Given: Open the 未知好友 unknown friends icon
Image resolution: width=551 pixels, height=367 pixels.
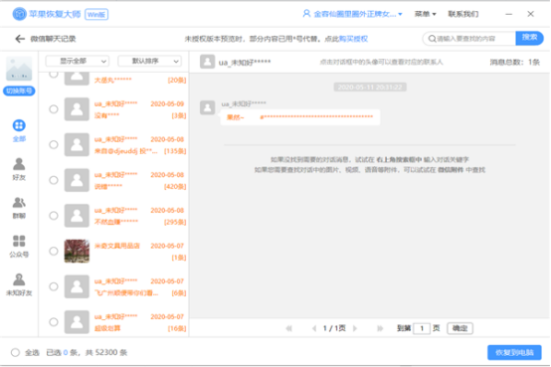Looking at the screenshot, I should 19,279.
